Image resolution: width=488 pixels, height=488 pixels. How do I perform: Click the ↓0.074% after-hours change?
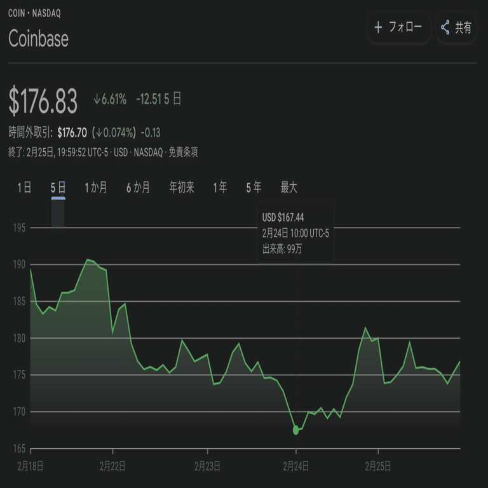[x=116, y=133]
